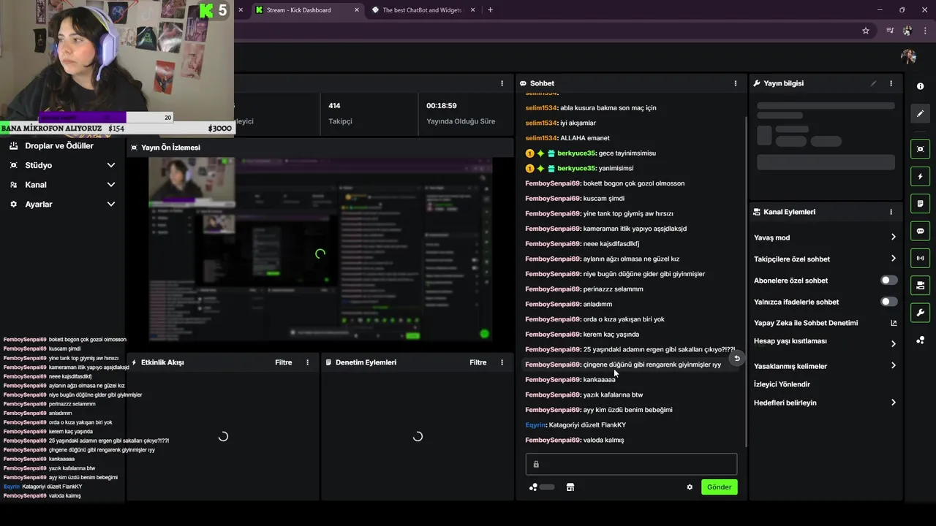This screenshot has width=936, height=526.
Task: Click FemboySenpai69 on 'valoda kalmış' message
Action: coord(552,441)
